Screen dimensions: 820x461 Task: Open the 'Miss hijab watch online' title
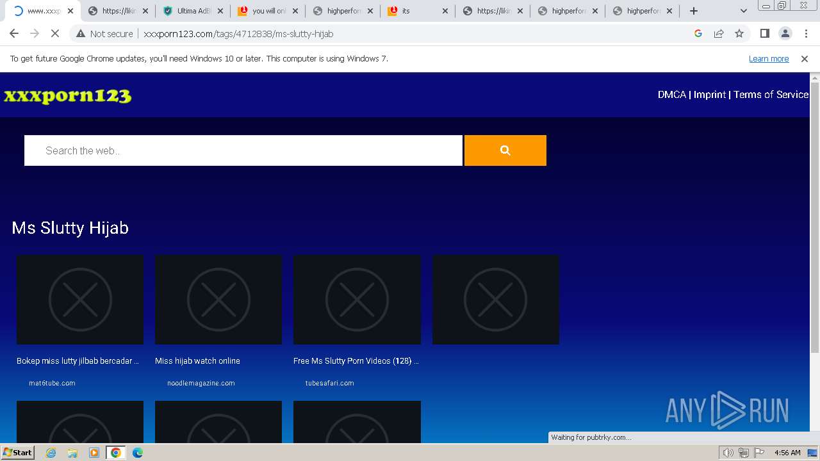click(x=197, y=361)
